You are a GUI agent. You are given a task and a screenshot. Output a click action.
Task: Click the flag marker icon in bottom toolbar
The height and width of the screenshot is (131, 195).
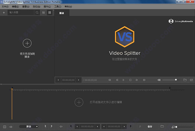click(x=52, y=126)
